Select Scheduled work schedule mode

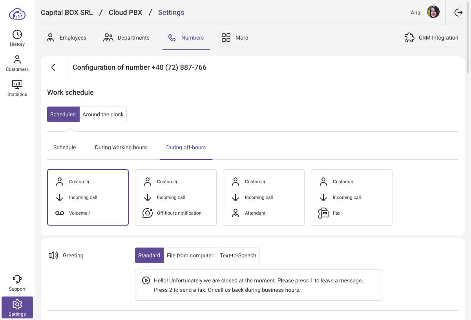pyautogui.click(x=63, y=114)
